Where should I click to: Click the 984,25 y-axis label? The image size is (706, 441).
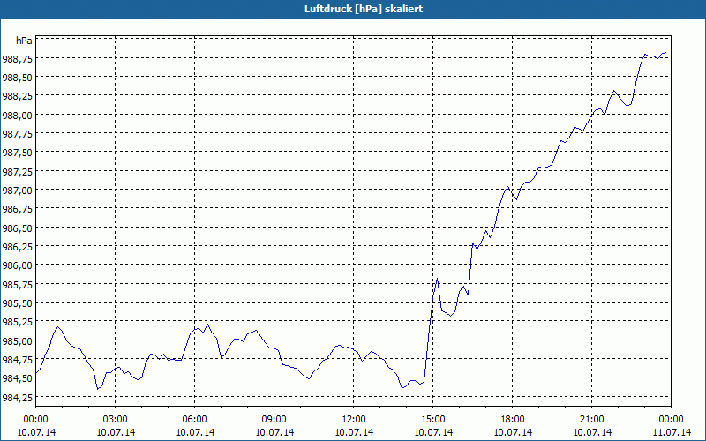tap(18, 397)
